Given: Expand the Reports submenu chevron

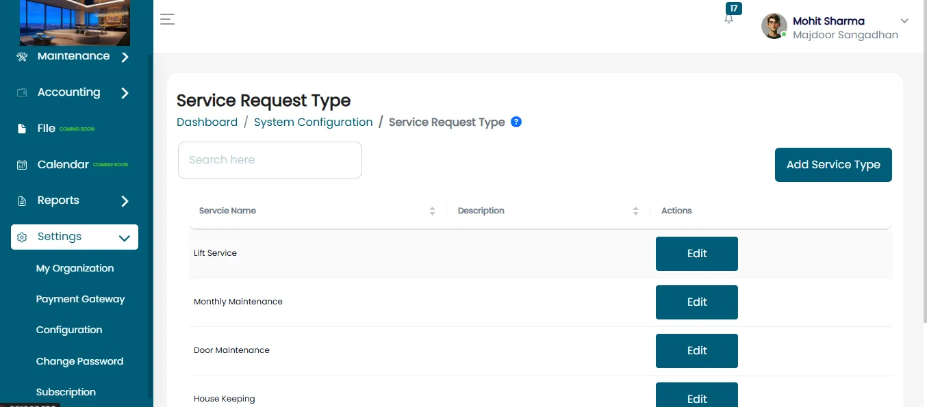Looking at the screenshot, I should (125, 201).
